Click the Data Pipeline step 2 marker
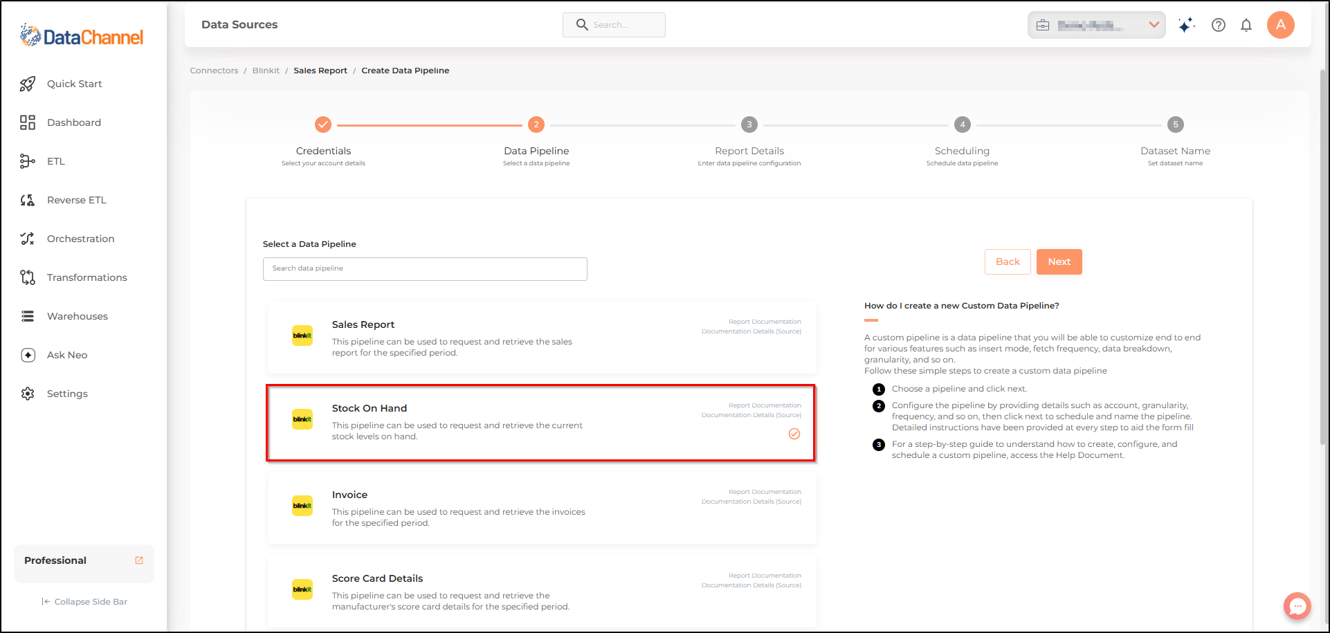The height and width of the screenshot is (633, 1330). (x=536, y=125)
